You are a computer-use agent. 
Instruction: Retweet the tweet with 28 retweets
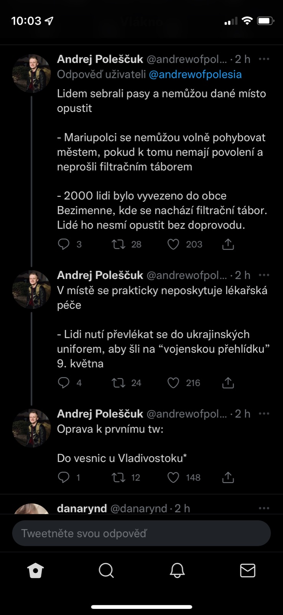pyautogui.click(x=118, y=244)
